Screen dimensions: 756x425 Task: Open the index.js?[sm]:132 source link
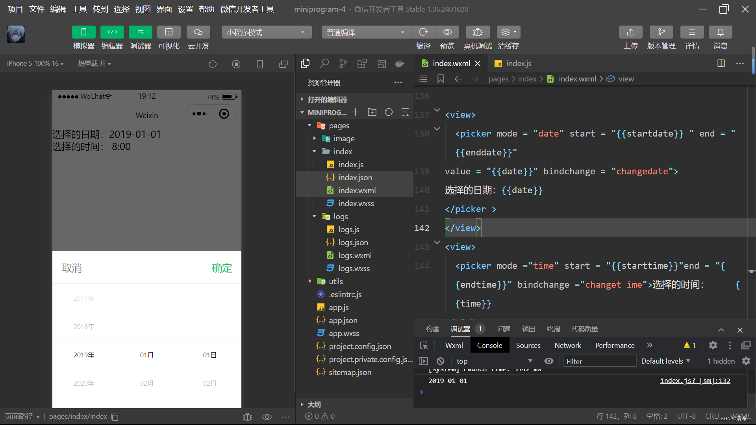[x=695, y=381]
